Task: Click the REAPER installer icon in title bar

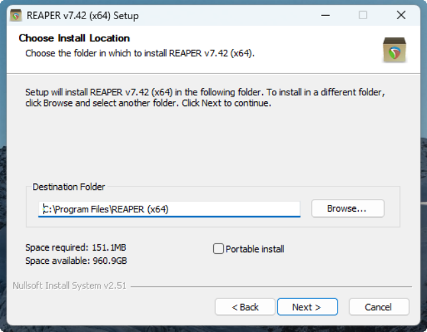Action: [x=16, y=15]
